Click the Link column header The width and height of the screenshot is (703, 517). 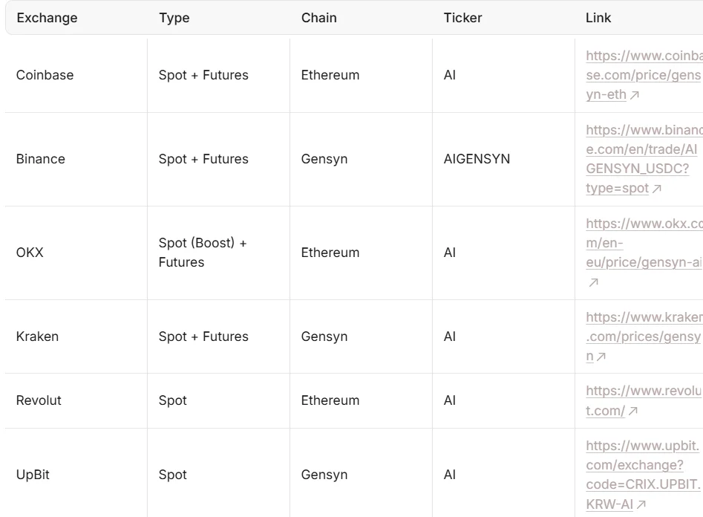[x=598, y=18]
